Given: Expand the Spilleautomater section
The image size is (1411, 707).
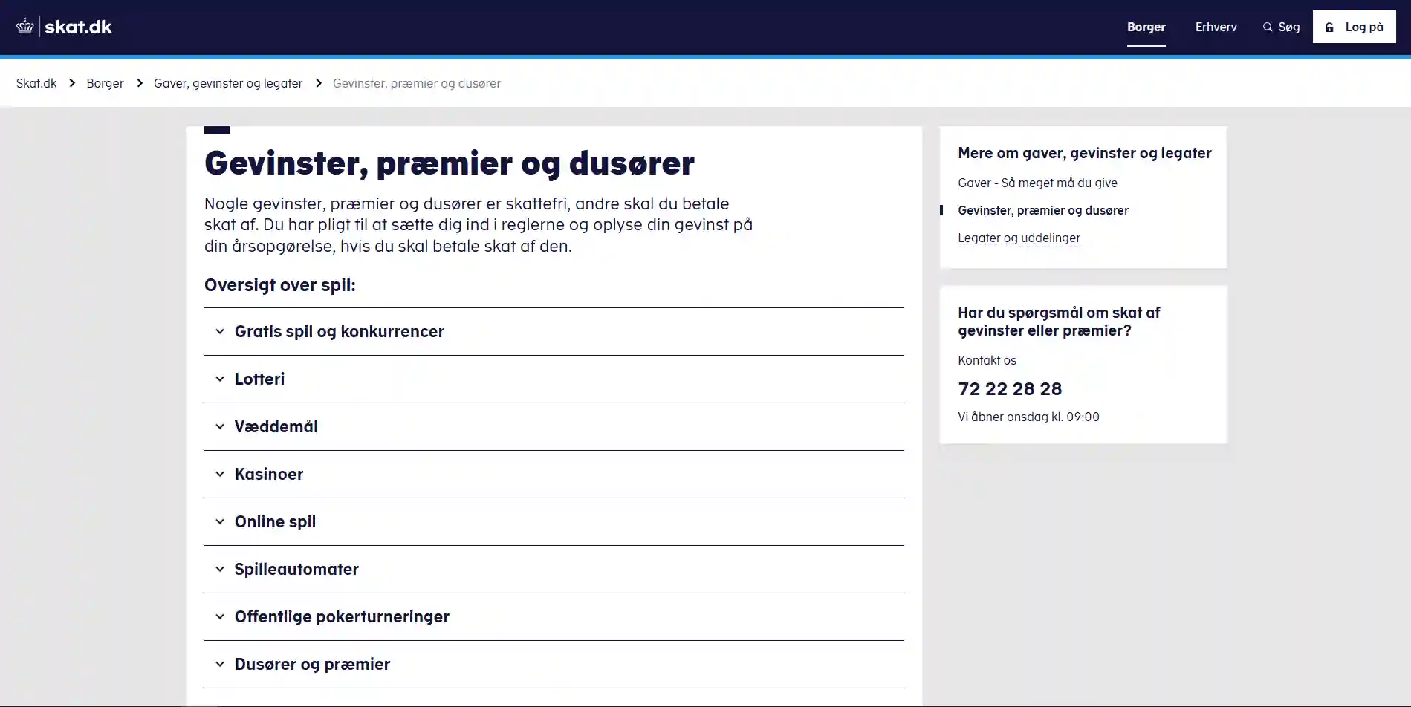Looking at the screenshot, I should (x=554, y=569).
